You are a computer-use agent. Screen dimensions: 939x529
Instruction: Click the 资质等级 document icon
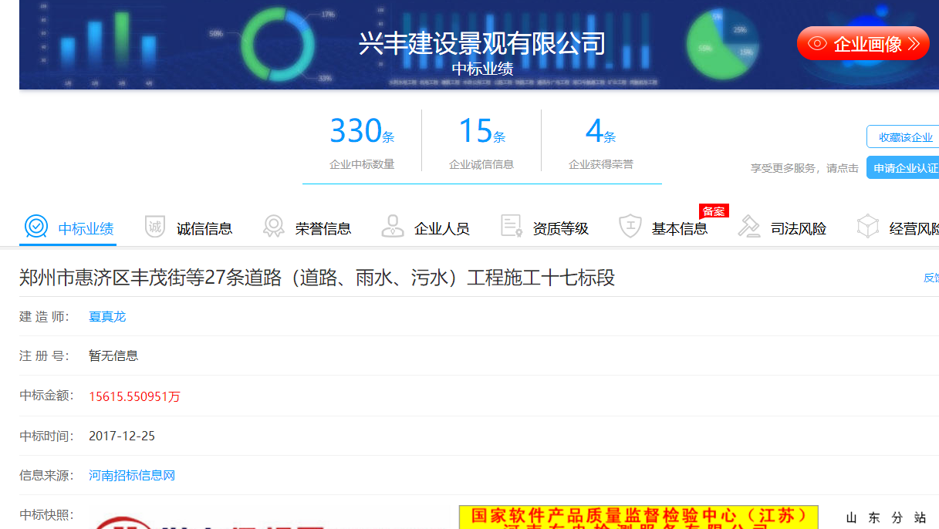[512, 227]
